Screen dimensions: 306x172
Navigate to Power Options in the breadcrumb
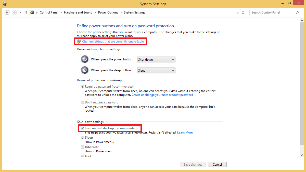[x=108, y=12]
